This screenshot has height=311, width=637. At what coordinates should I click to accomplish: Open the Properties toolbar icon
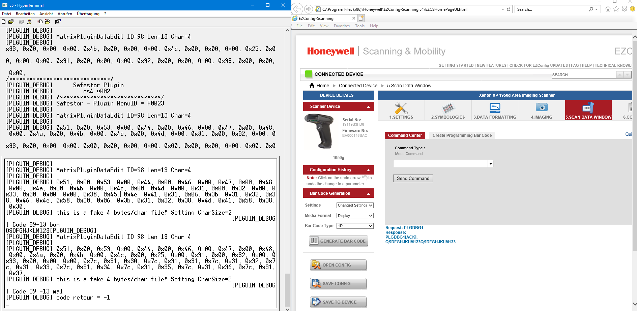point(58,22)
